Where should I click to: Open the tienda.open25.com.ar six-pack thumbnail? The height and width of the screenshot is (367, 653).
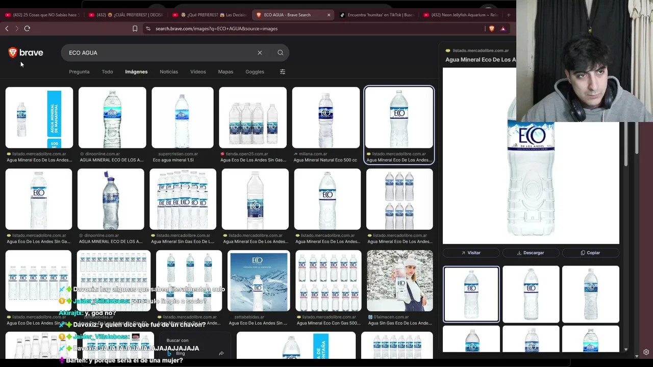(x=253, y=118)
